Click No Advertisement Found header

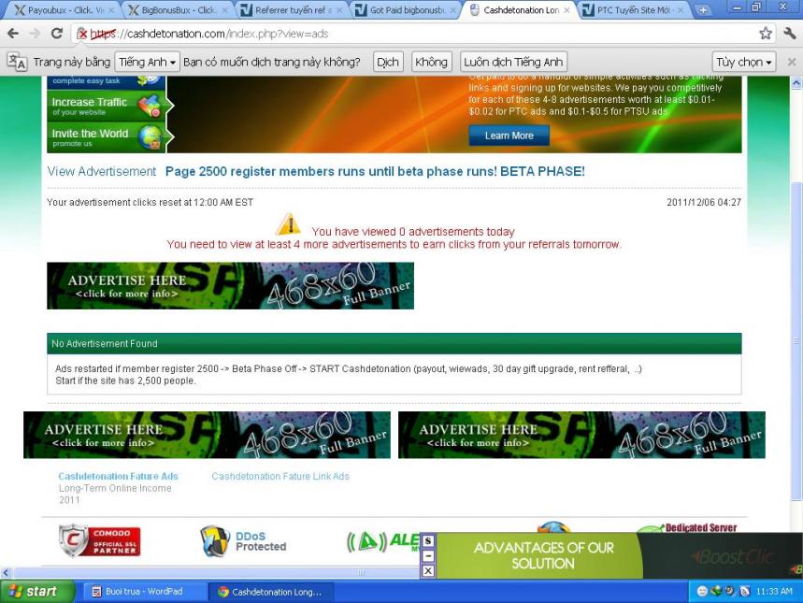(394, 344)
